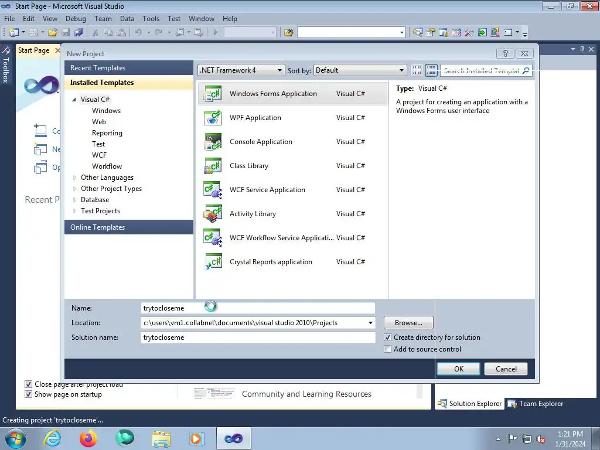
Task: Open Internet Explorer from the taskbar
Action: coord(52,438)
